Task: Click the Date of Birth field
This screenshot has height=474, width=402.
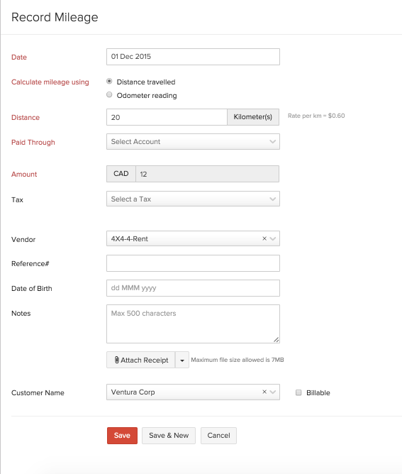Action: click(x=193, y=288)
